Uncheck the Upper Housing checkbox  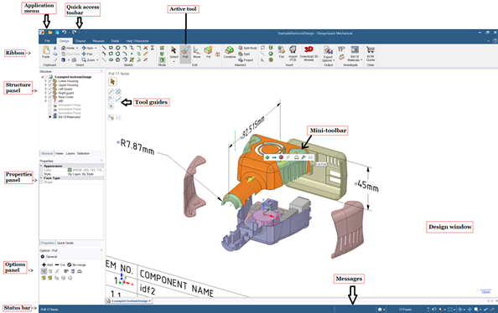(49, 85)
